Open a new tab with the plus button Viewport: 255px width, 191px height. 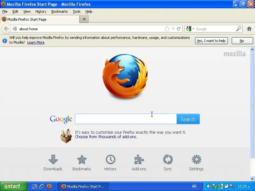click(x=84, y=19)
